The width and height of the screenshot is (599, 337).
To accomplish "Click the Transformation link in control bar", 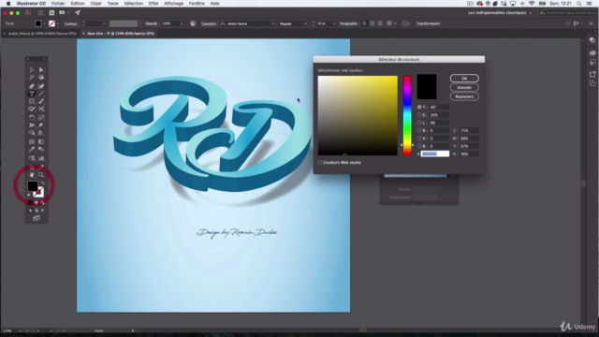I will click(428, 23).
